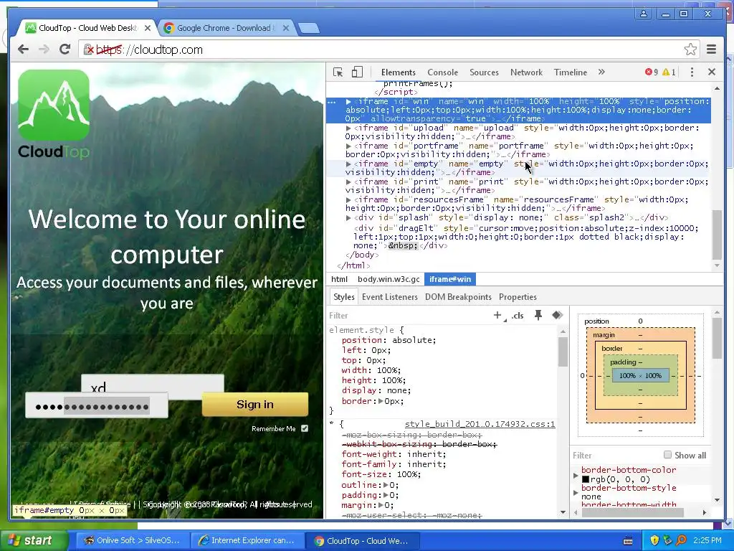Toggle the device mode toolbar icon

point(357,72)
